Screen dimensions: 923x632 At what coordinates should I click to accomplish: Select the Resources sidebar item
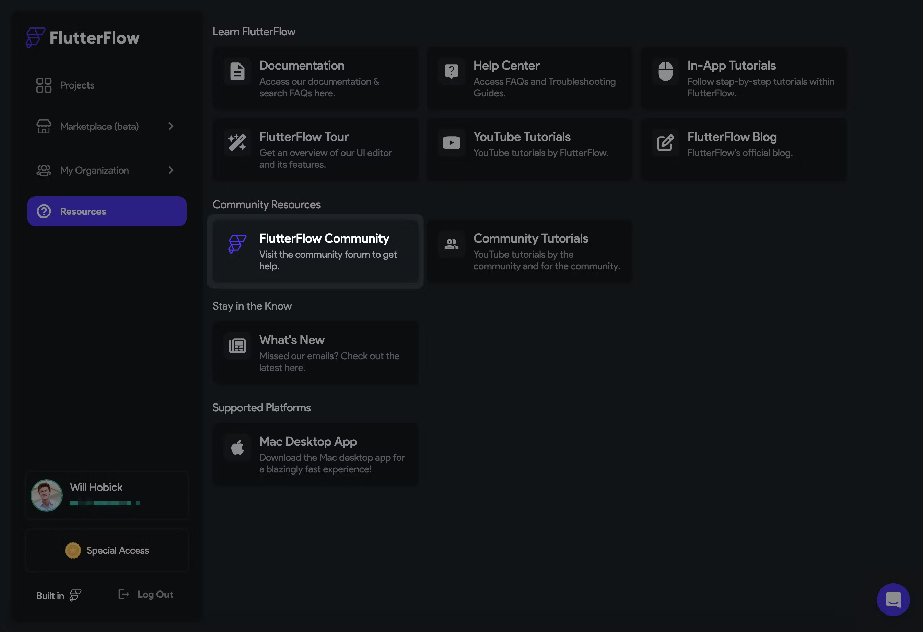(107, 211)
